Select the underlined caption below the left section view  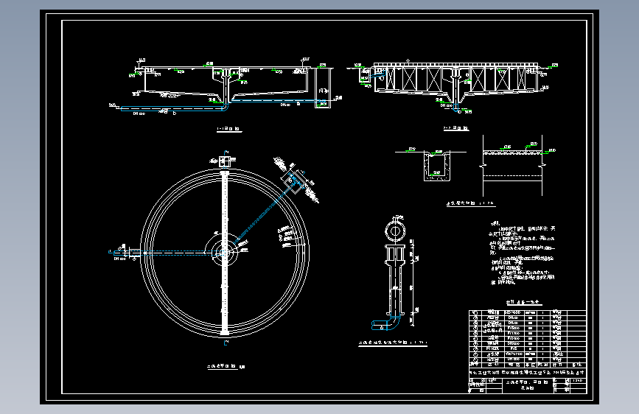click(228, 129)
